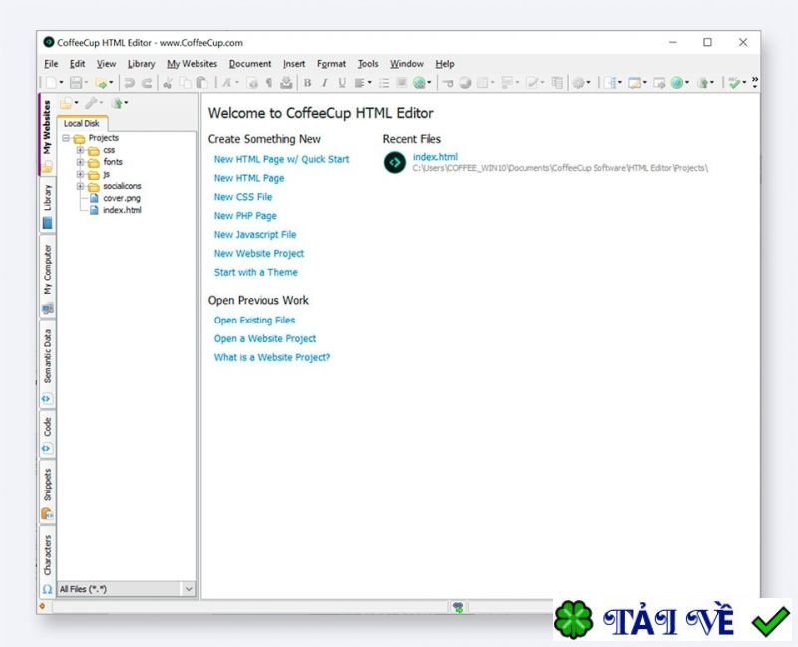Open the My Websites menu
Viewport: 798px width, 647px height.
point(192,63)
